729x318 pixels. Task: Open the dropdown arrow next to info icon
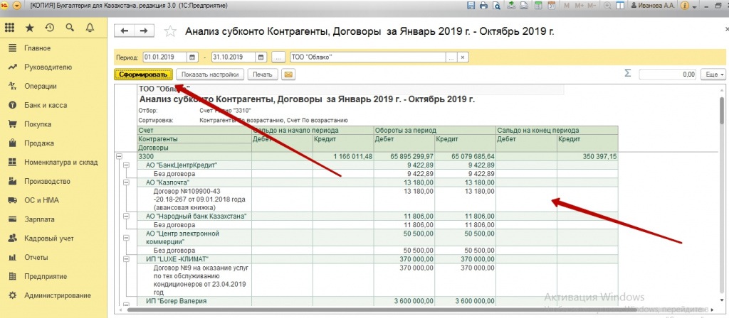tap(695, 7)
